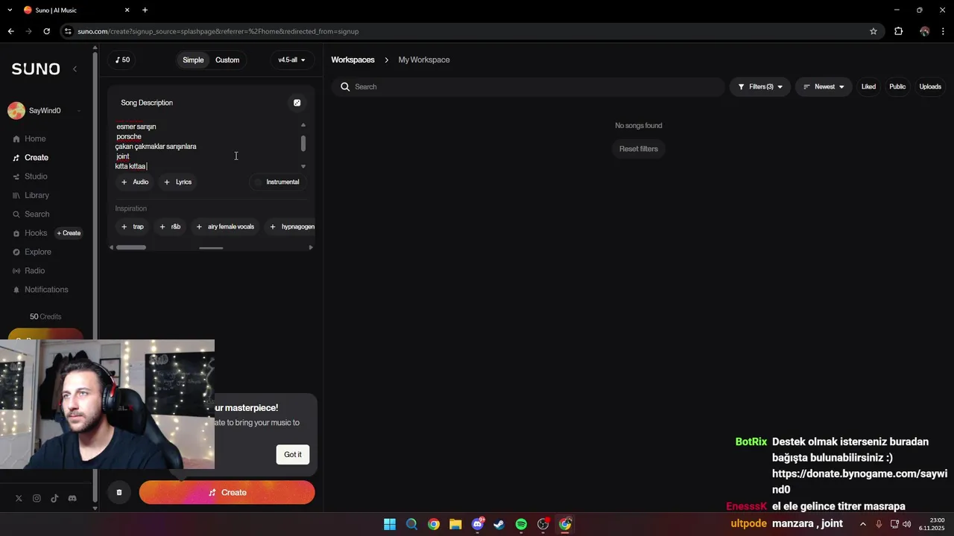Open File Explorer from the taskbar

coord(455,524)
